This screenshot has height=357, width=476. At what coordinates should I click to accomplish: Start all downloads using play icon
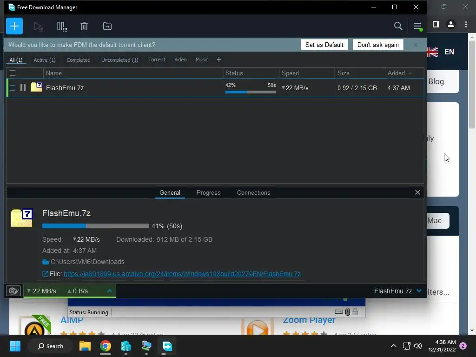38,26
